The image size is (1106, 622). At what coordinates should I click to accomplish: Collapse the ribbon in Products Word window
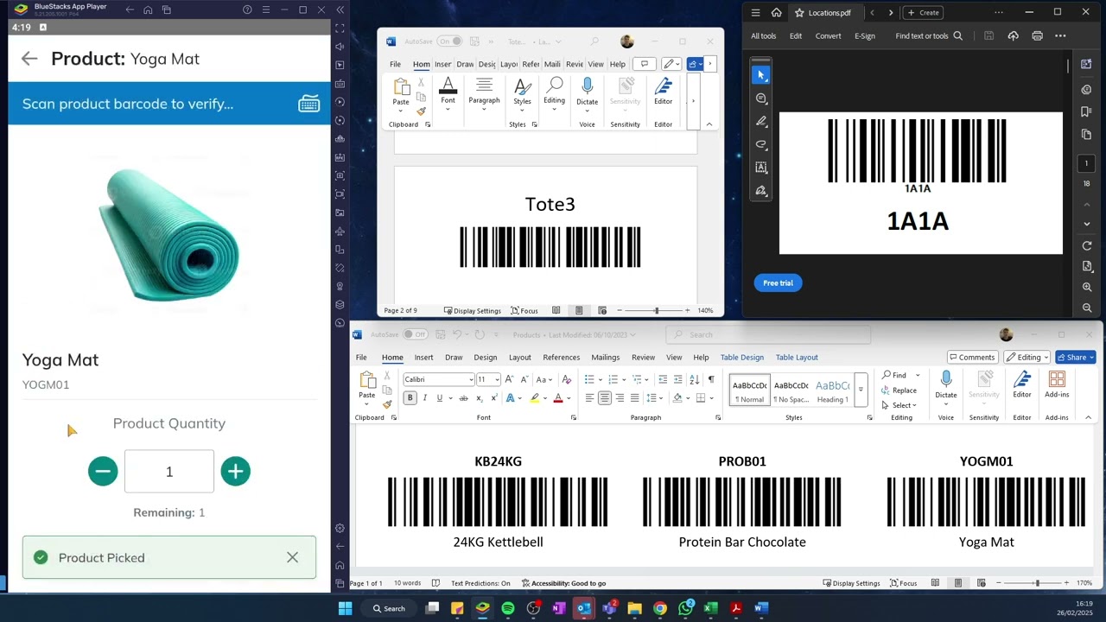tap(1088, 417)
